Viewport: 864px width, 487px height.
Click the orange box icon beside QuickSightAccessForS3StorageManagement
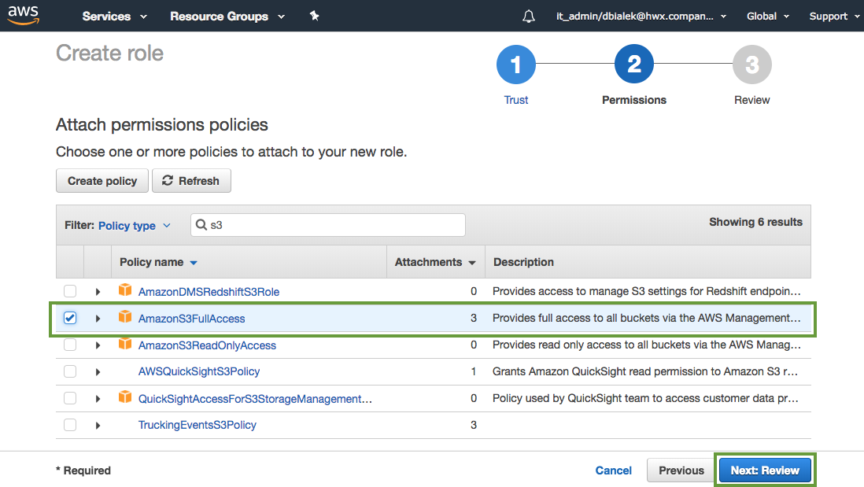tap(124, 398)
